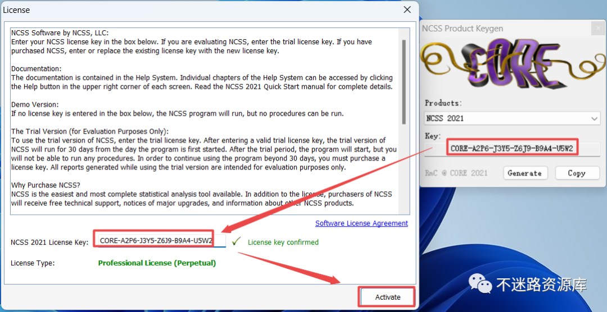Screen dimensions: 607x312
Task: Click the 'NCSS Software by NCSS, LLC:' line
Action: 60,33
